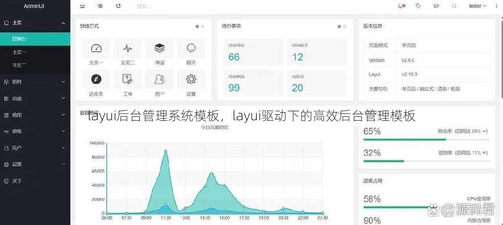Click the chart peak point at 11:30
The image size is (503, 225).
pos(166,151)
